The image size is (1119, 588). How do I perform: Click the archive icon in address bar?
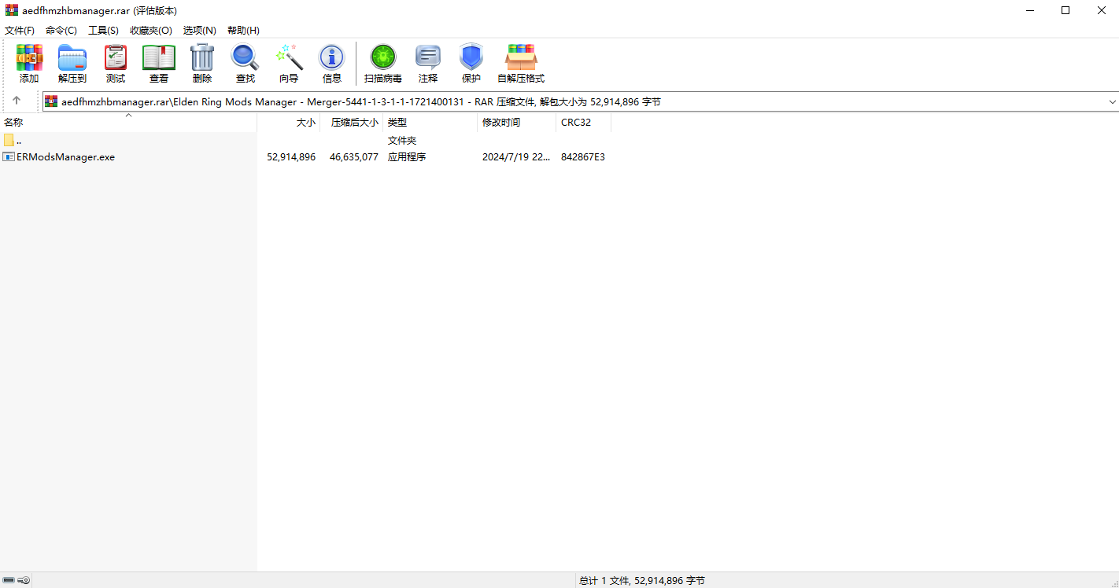(x=51, y=101)
